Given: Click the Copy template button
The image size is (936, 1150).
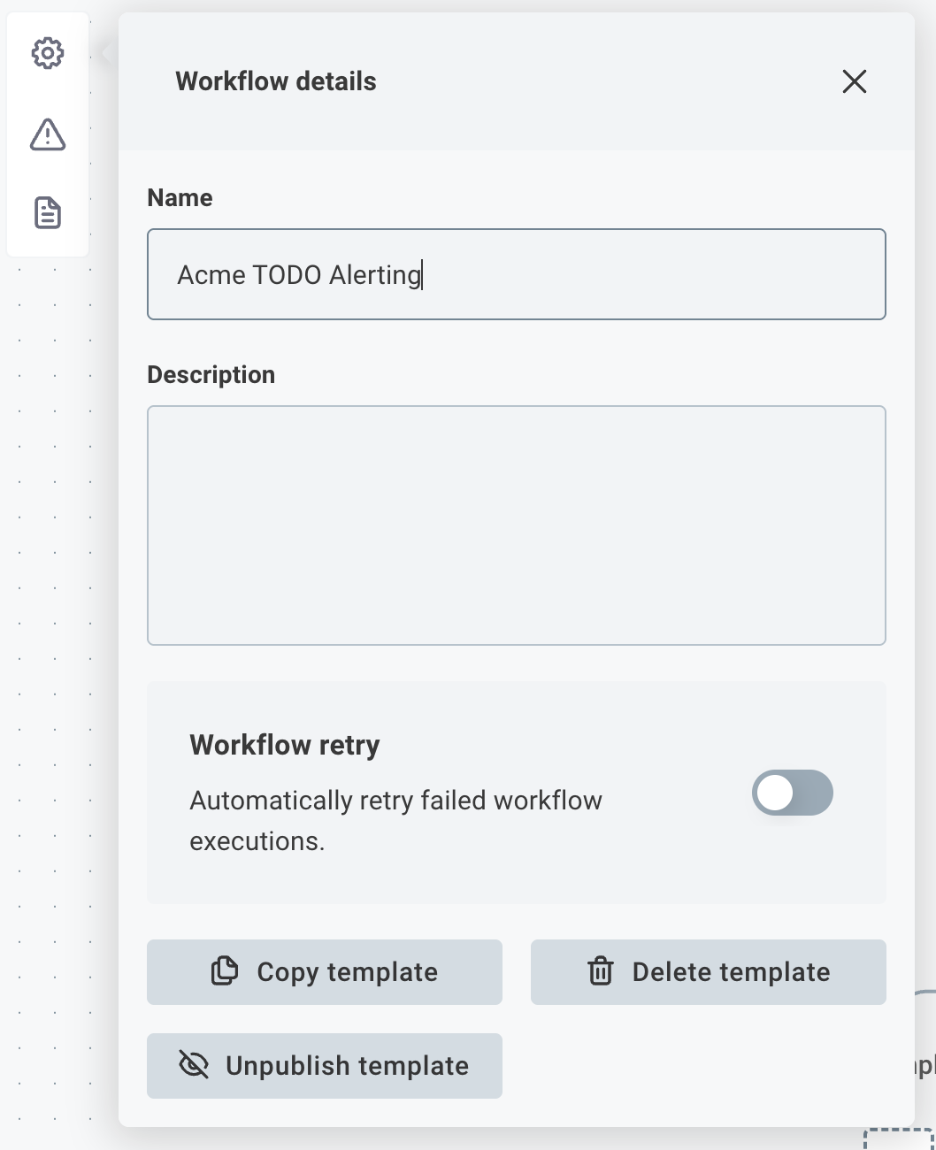Looking at the screenshot, I should point(324,971).
